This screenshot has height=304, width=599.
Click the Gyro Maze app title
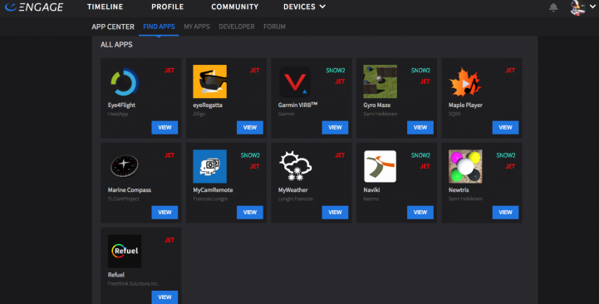(x=377, y=105)
